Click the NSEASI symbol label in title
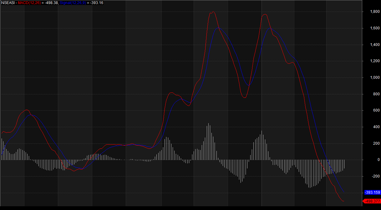Viewport: 381px width, 210px height. 8,3
